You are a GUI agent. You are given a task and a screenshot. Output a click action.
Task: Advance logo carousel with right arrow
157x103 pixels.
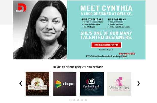pyautogui.click(x=138, y=83)
